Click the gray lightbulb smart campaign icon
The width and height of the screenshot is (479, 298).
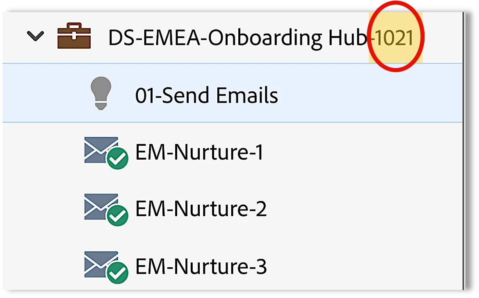[x=101, y=93]
